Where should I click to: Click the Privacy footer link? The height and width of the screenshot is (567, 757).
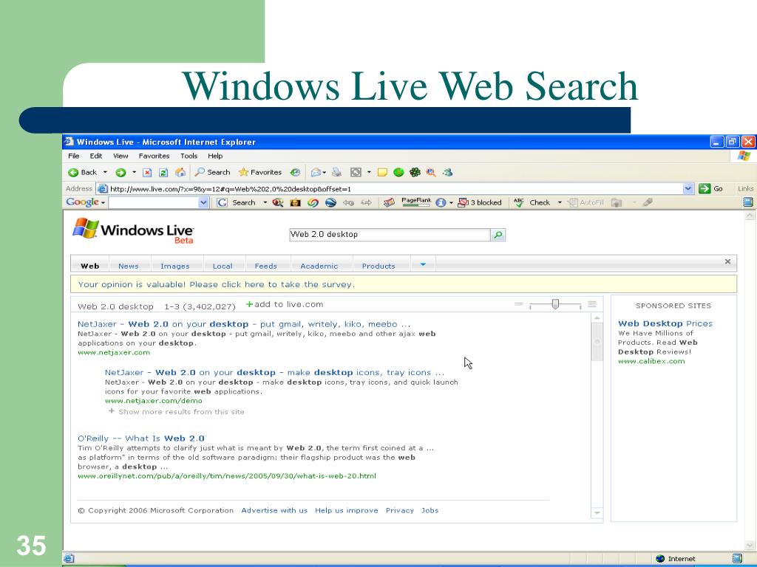[x=400, y=510]
